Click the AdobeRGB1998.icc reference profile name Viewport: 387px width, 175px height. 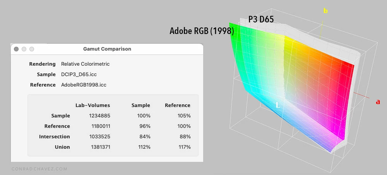[x=84, y=85]
